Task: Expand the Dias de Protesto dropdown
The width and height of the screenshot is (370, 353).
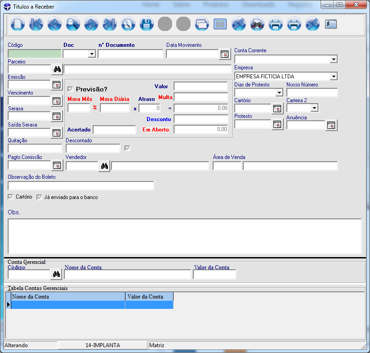Action: point(279,92)
